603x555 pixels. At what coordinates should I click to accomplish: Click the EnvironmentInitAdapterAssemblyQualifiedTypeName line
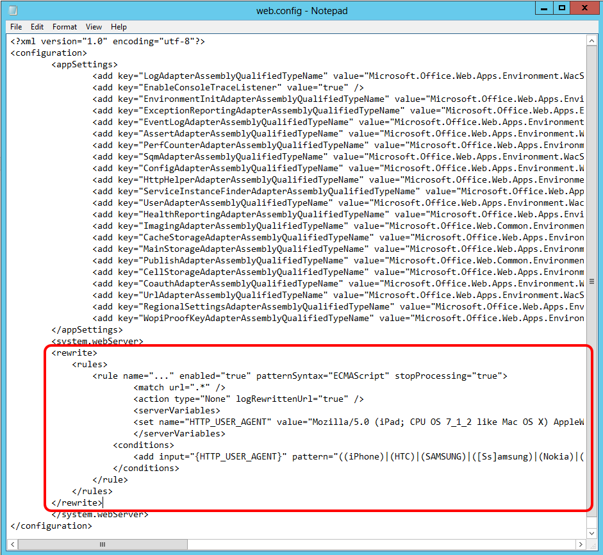[338, 99]
